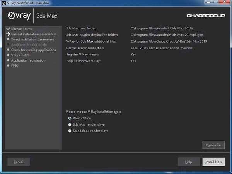Screen dimensions: 232x174
Task: Choose 3ds Max render slave option
Action: [x=70, y=124]
